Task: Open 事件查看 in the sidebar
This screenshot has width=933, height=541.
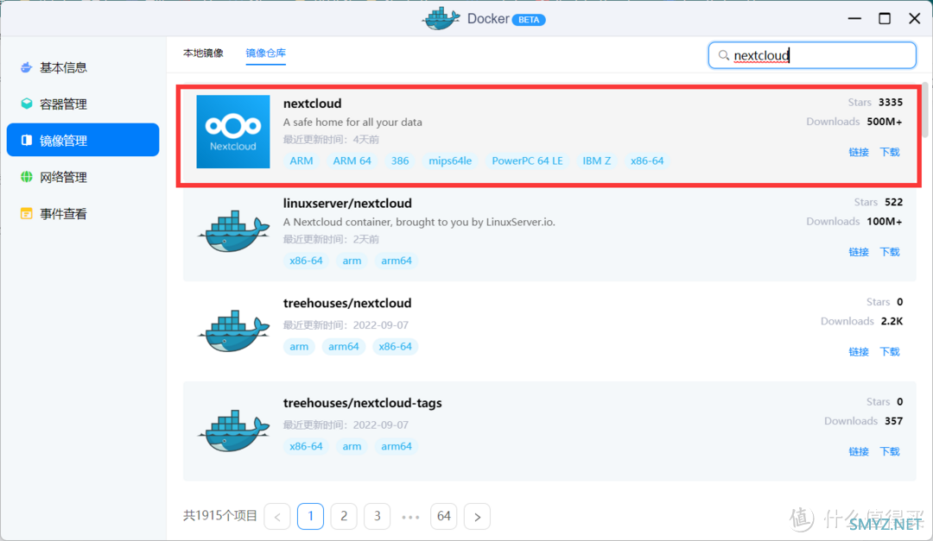Action: pyautogui.click(x=83, y=213)
